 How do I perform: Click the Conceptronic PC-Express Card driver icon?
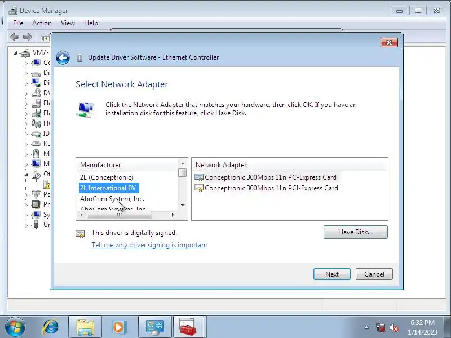pyautogui.click(x=199, y=177)
